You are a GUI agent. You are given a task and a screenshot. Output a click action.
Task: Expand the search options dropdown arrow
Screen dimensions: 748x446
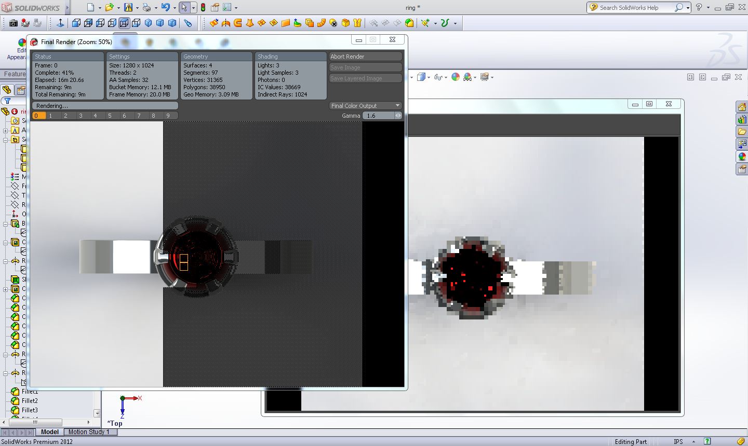pos(688,8)
